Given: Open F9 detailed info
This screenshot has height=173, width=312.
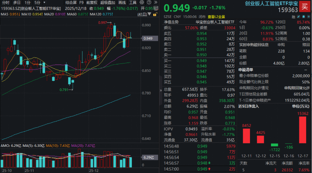Looking at the screenshot, I should 81,3.
